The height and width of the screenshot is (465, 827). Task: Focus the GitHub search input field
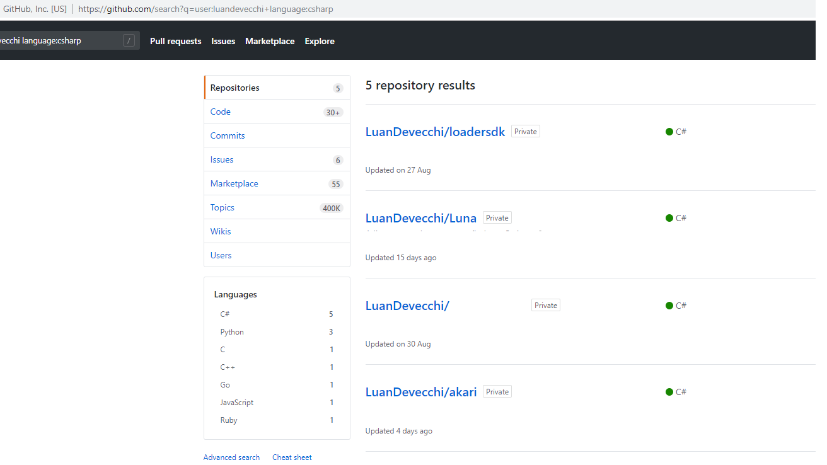pos(69,41)
